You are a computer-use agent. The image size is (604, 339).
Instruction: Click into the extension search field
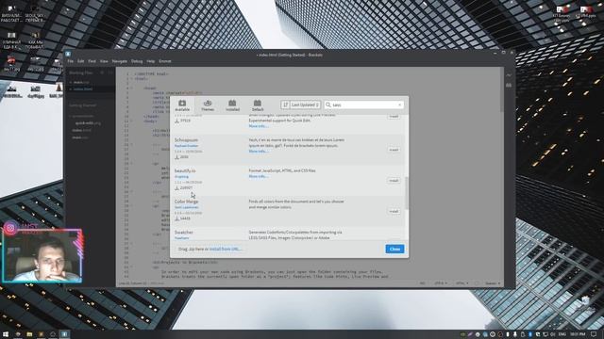click(x=364, y=105)
